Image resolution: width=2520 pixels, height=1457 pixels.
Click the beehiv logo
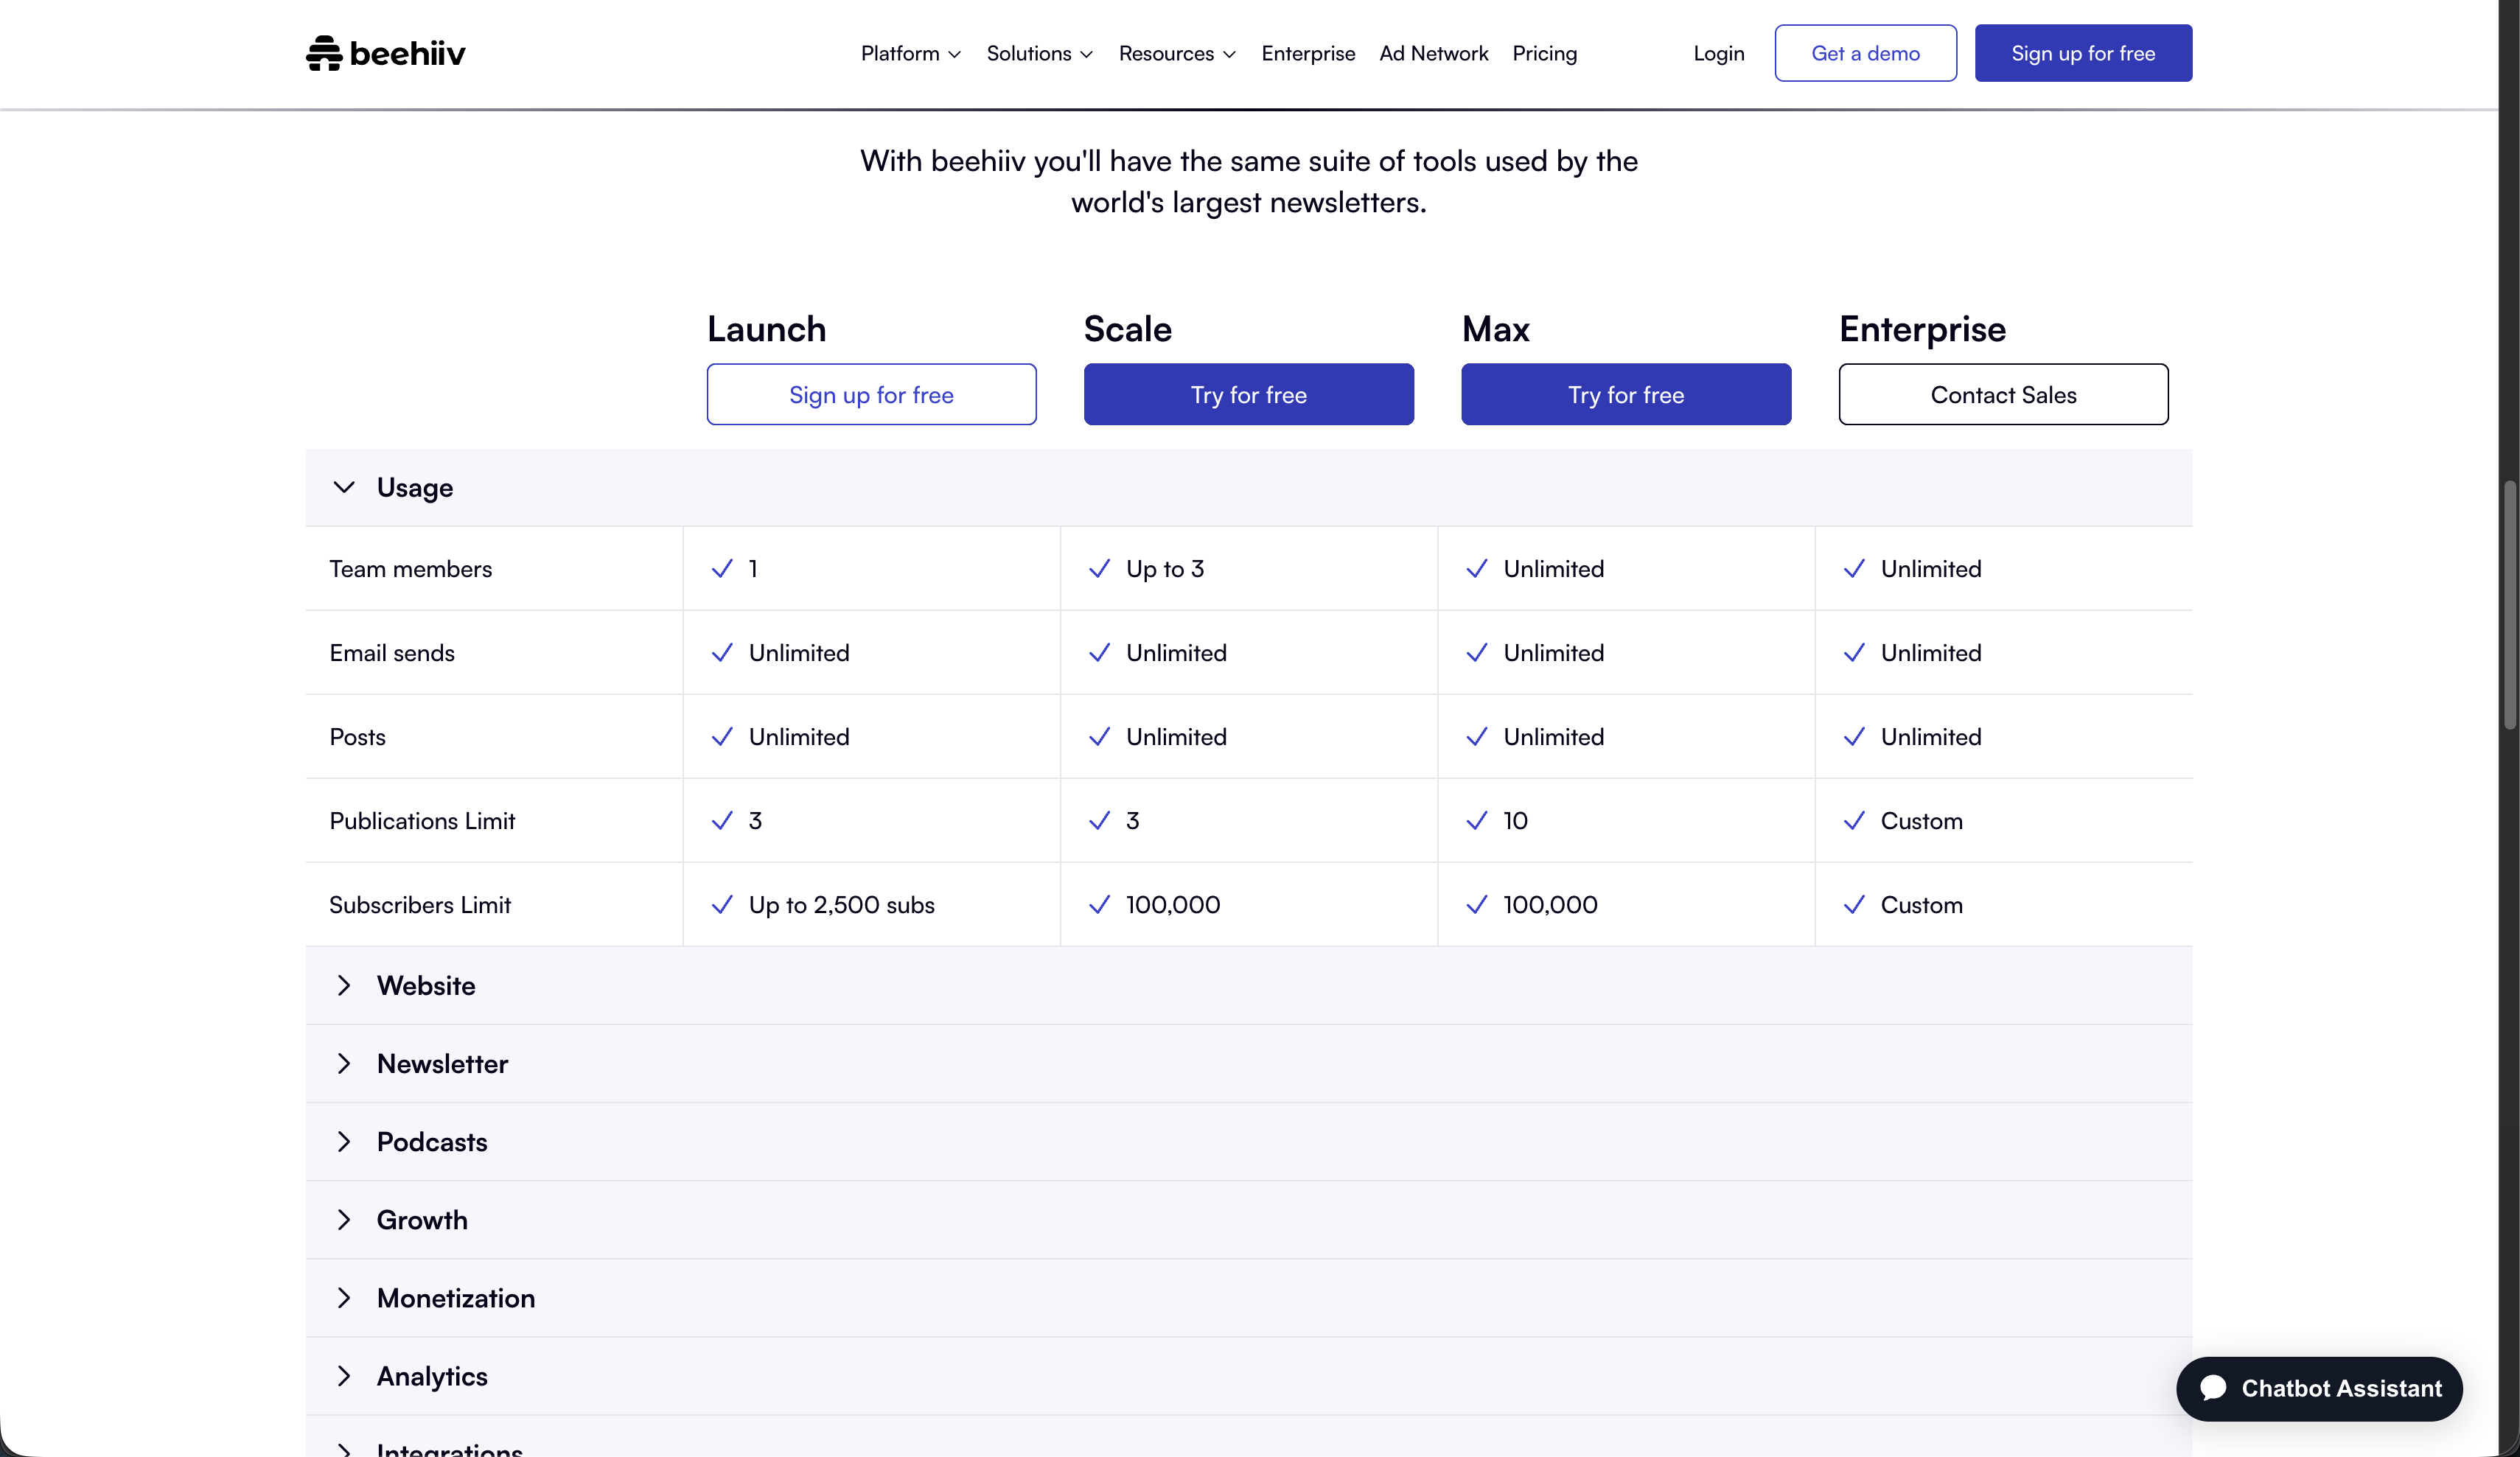point(385,53)
